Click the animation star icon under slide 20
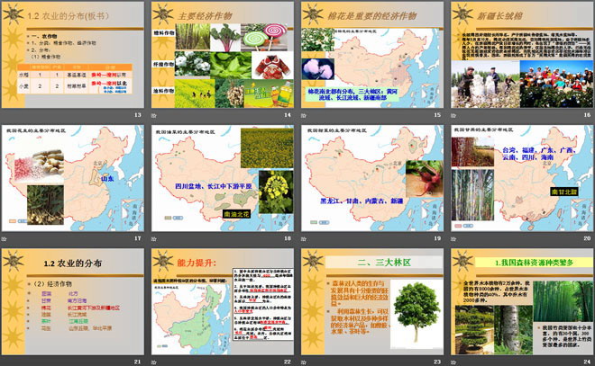 pyautogui.click(x=453, y=239)
